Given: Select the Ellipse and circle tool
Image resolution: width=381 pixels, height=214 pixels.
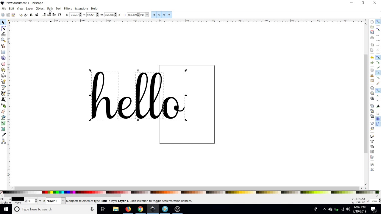Looking at the screenshot, I should pos(3,64).
